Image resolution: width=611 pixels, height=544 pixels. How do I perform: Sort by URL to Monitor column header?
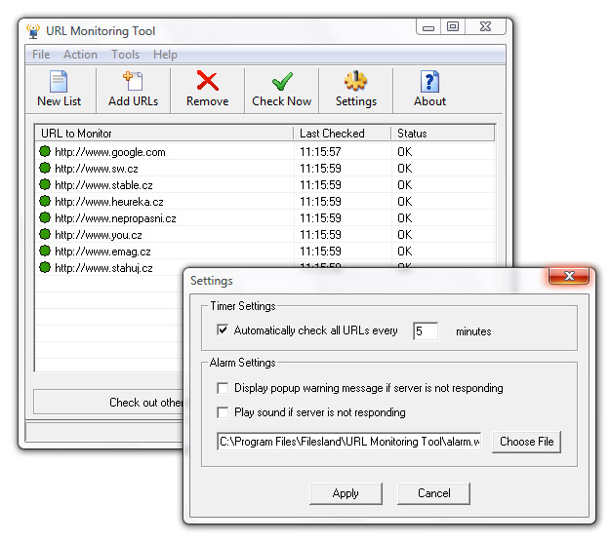coord(164,134)
